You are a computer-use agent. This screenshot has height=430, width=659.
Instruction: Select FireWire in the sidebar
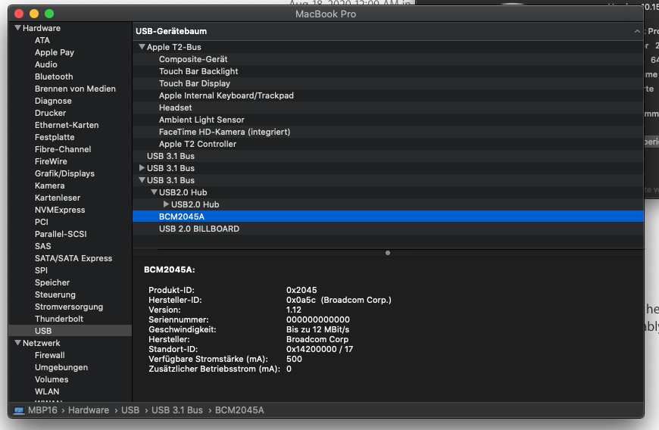[51, 162]
